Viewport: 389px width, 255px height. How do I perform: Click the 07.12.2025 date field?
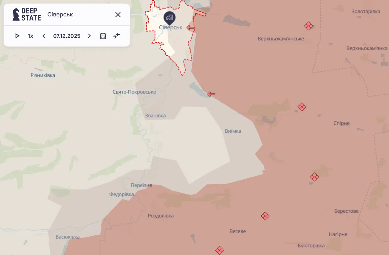coord(67,36)
